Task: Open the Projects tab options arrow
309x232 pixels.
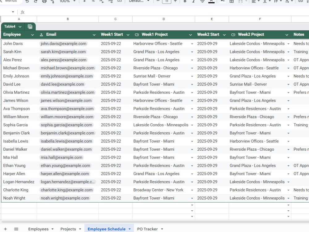Action: pos(80,229)
